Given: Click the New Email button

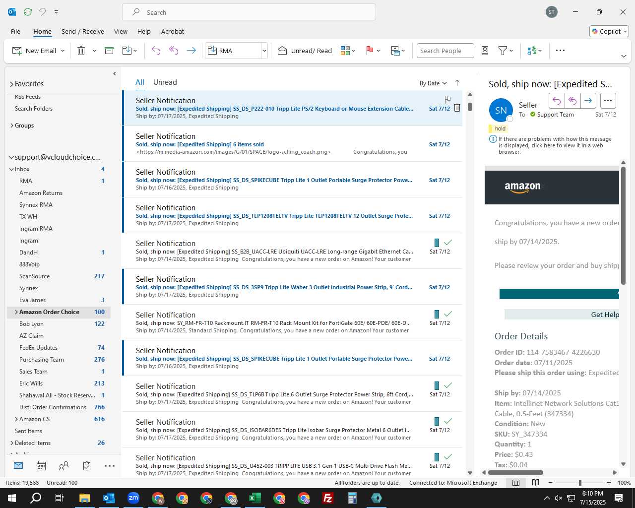Looking at the screenshot, I should pos(34,51).
